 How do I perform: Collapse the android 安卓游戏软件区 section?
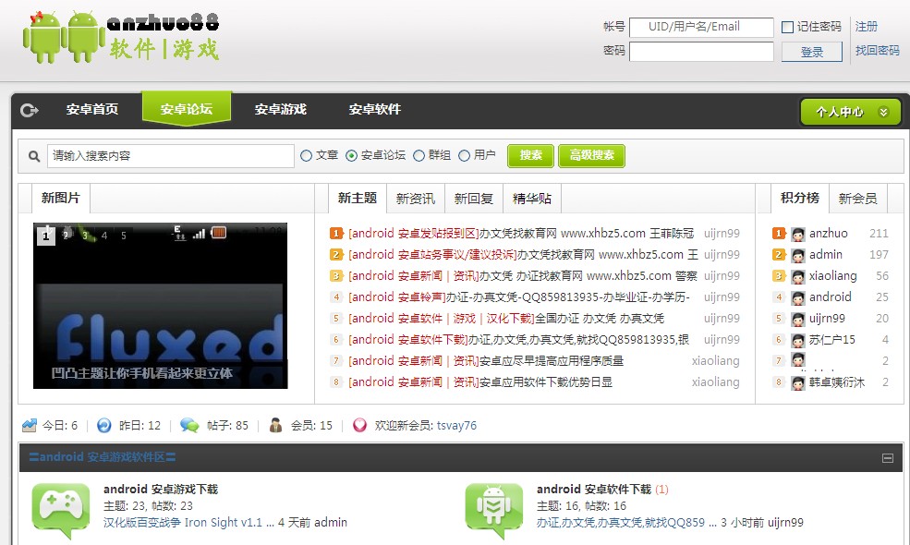coord(888,458)
